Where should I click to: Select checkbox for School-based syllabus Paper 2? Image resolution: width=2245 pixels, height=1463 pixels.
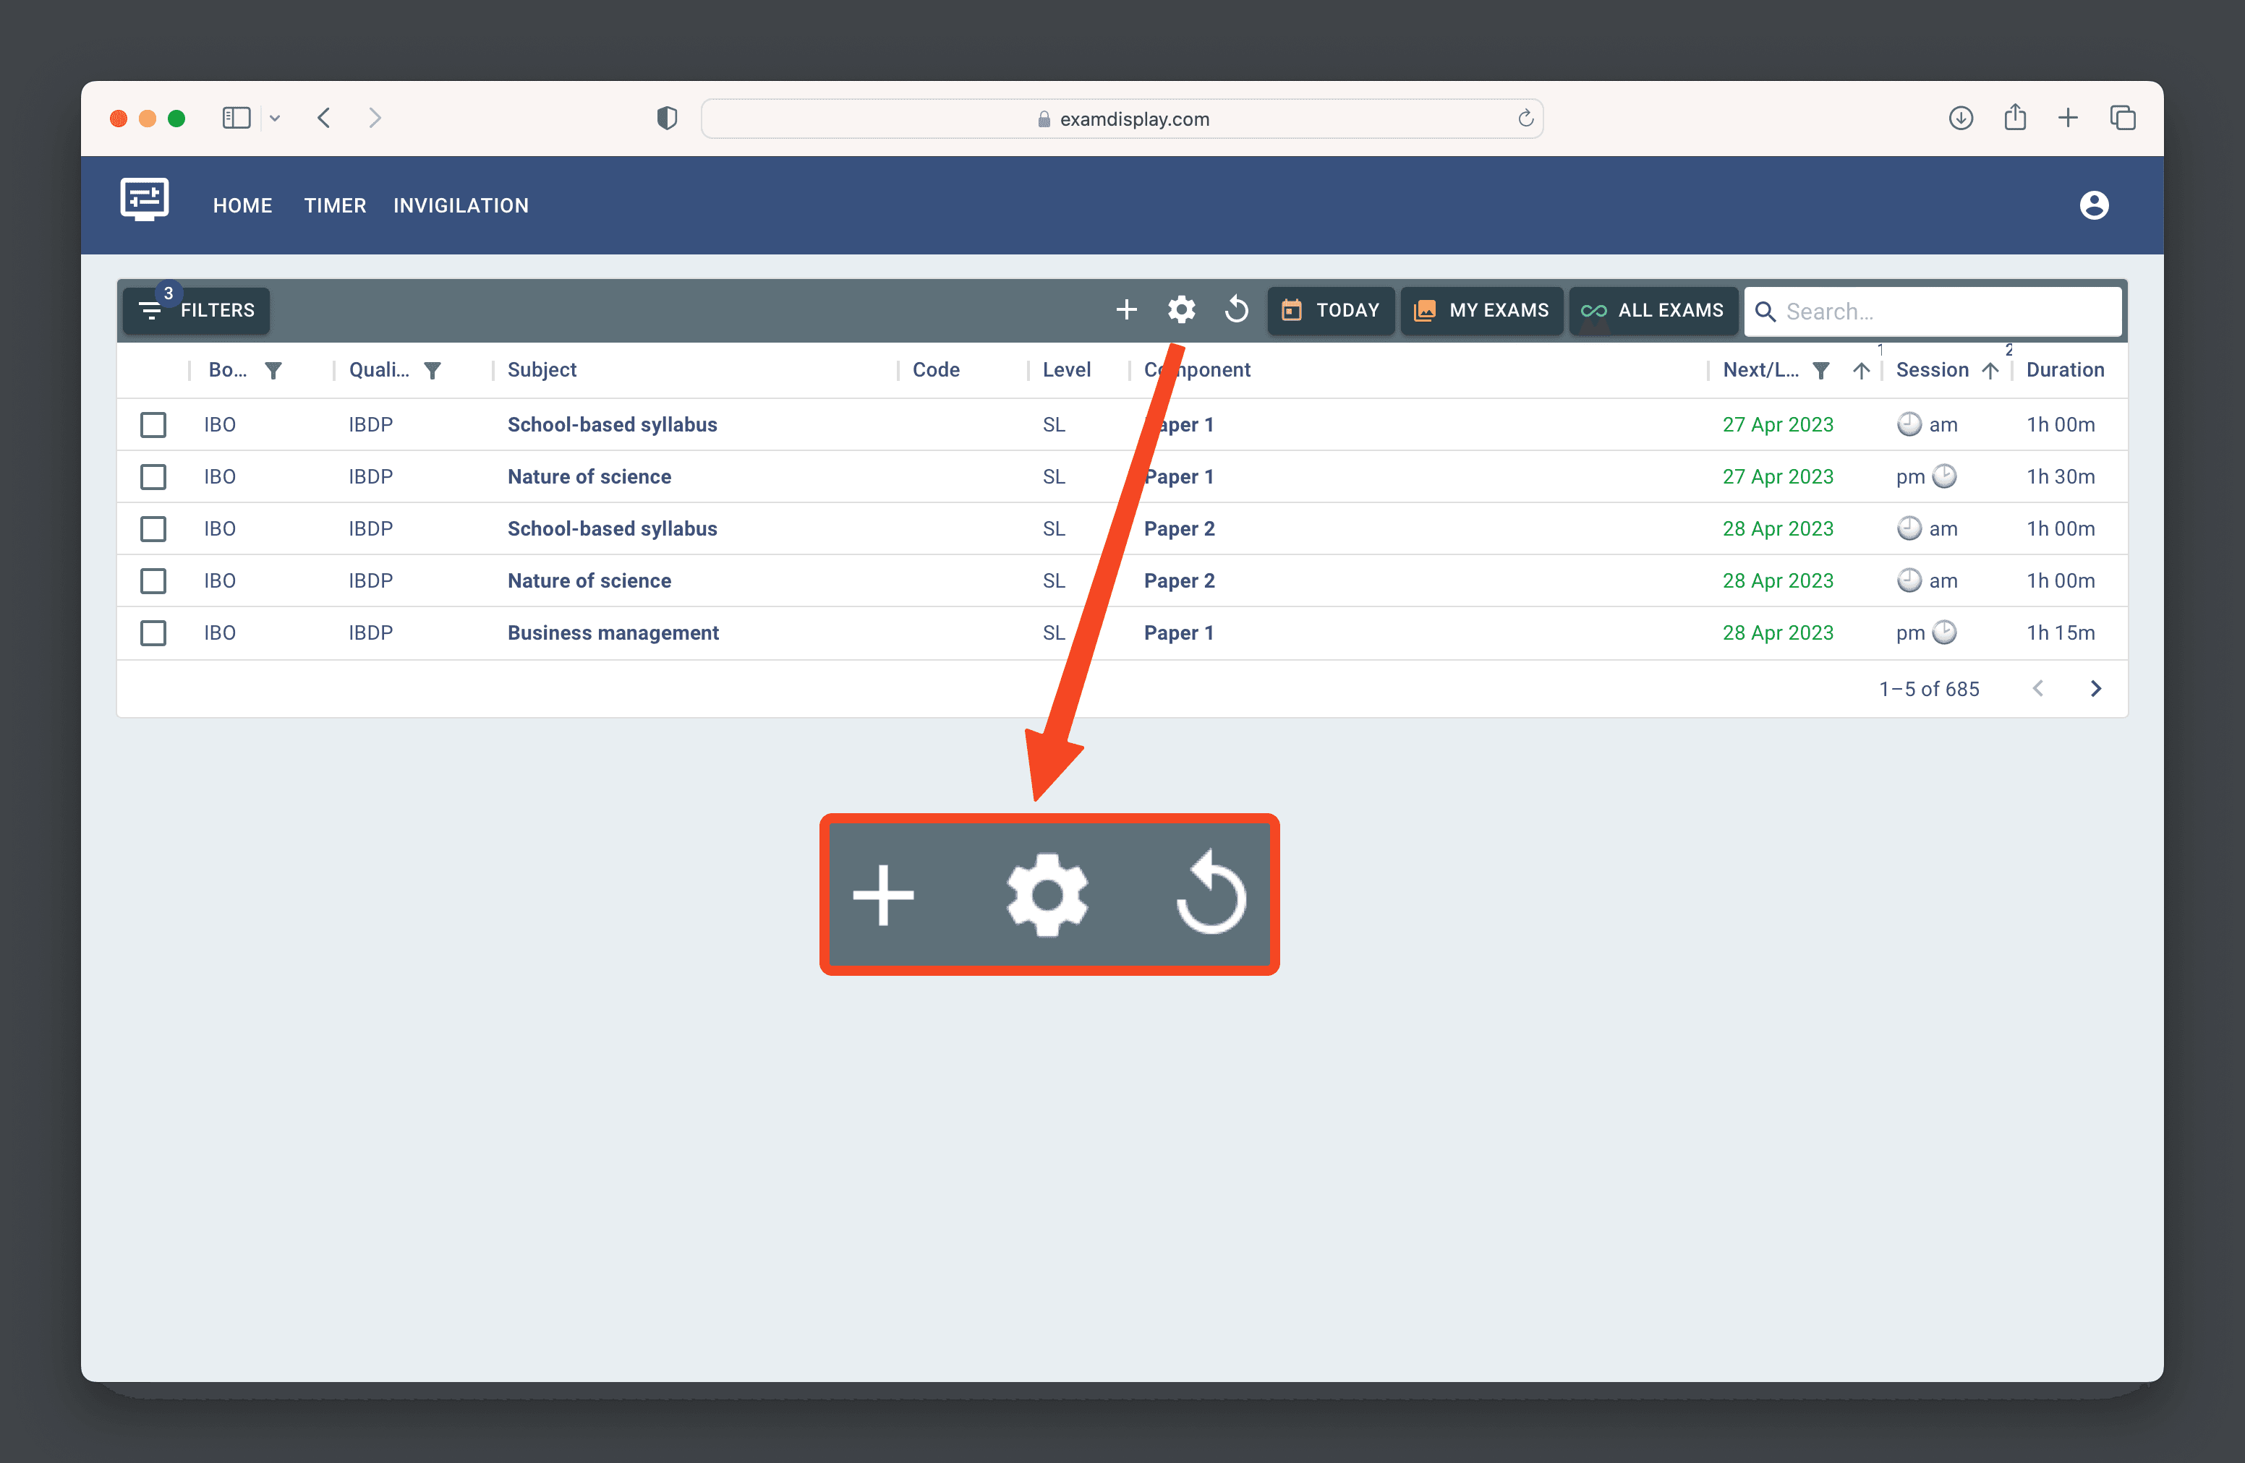pyautogui.click(x=153, y=529)
